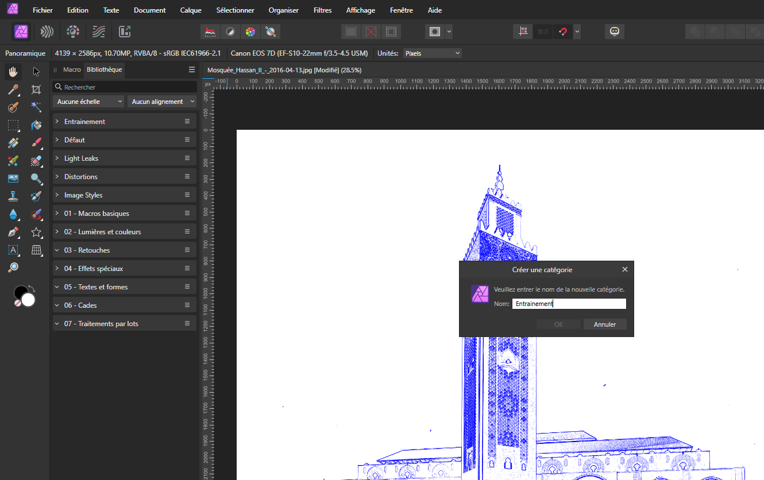Click Annuler in the category dialog
Viewport: 764px width, 480px height.
604,324
